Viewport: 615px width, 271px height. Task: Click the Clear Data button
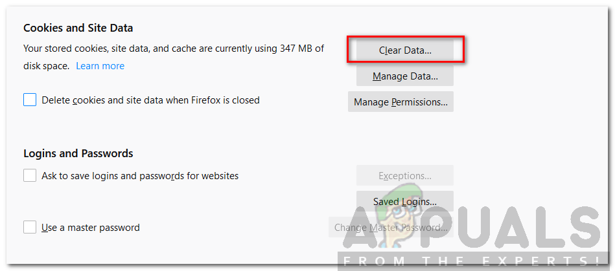405,50
